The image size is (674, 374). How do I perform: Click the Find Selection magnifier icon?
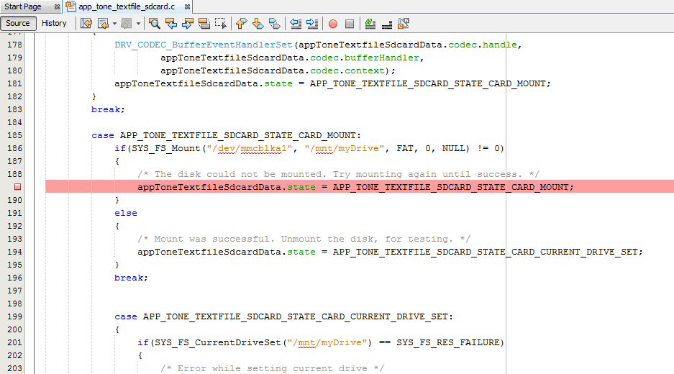pyautogui.click(x=155, y=24)
